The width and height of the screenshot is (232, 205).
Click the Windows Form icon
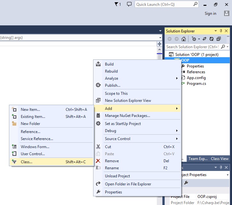pyautogui.click(x=14, y=147)
